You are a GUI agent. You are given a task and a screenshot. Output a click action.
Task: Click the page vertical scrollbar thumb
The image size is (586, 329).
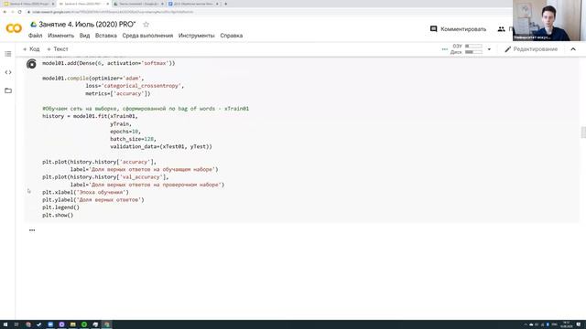(583, 133)
